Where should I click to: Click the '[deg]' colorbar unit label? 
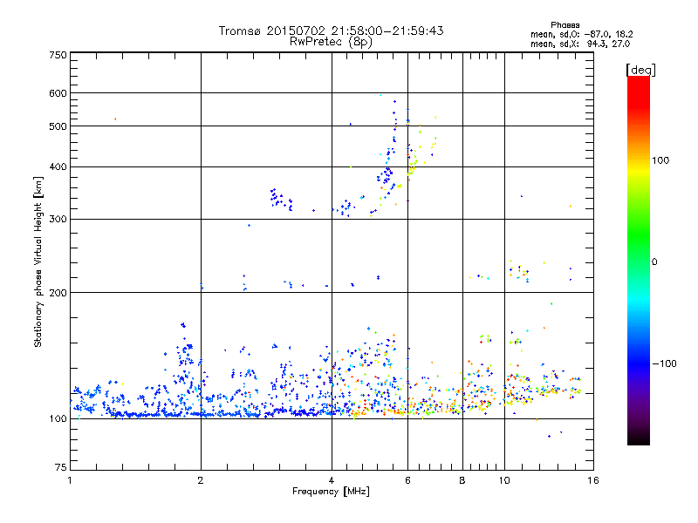[640, 70]
